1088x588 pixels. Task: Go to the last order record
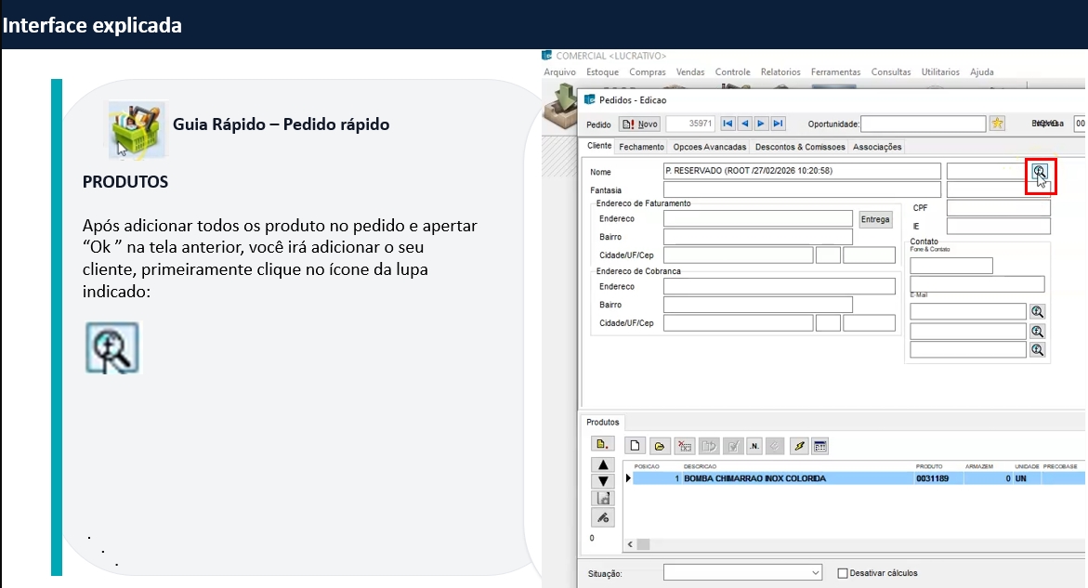pyautogui.click(x=778, y=124)
